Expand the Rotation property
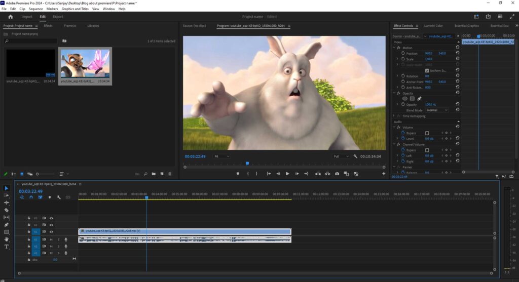Viewport: 519px width, 282px height. (397, 76)
